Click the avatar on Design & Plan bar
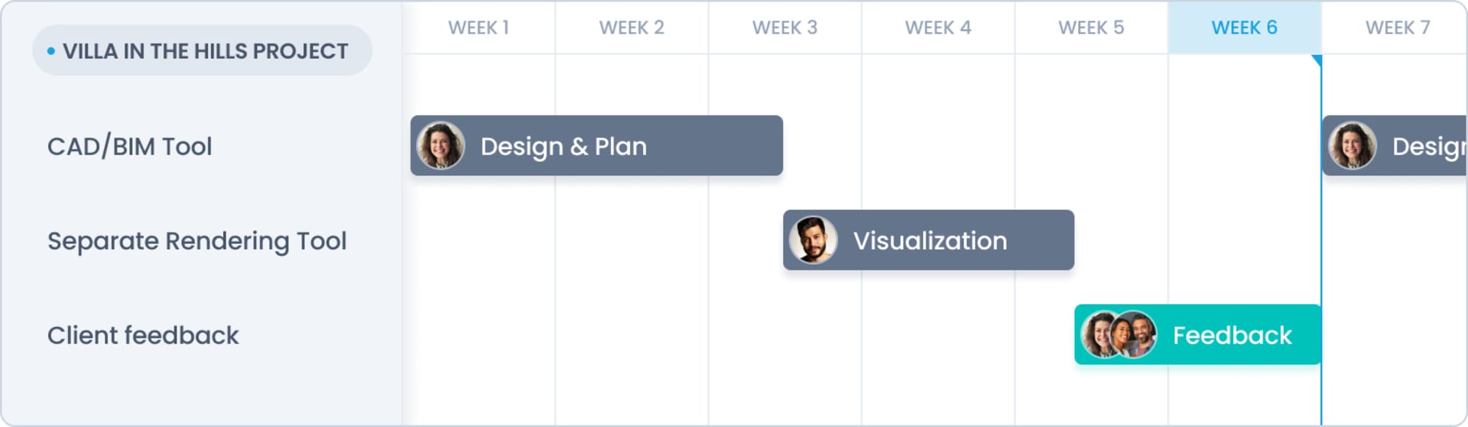 click(x=440, y=146)
